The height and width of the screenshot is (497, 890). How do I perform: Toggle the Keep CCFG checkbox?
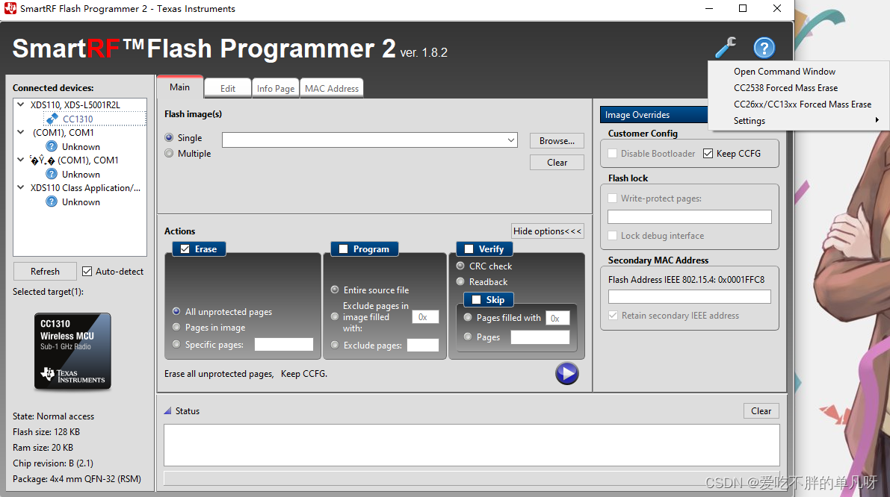[x=708, y=154]
